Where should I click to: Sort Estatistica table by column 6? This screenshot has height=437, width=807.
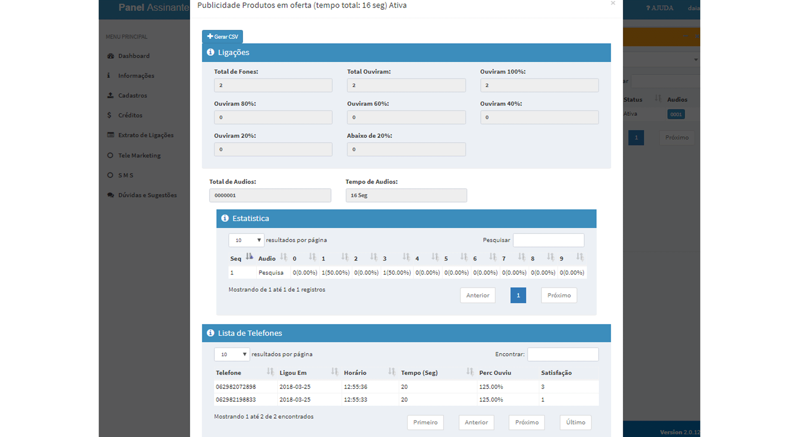[x=485, y=258]
